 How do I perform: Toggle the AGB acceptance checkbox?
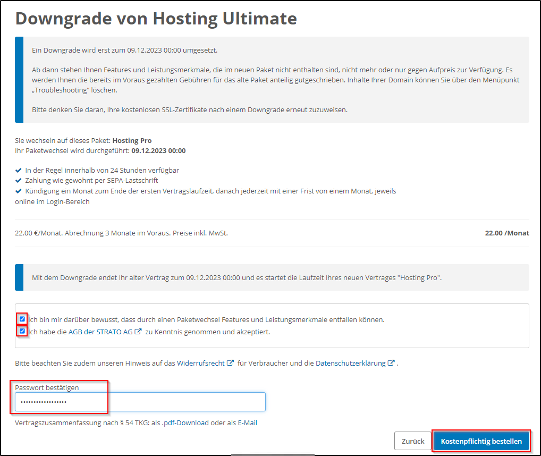(x=22, y=332)
